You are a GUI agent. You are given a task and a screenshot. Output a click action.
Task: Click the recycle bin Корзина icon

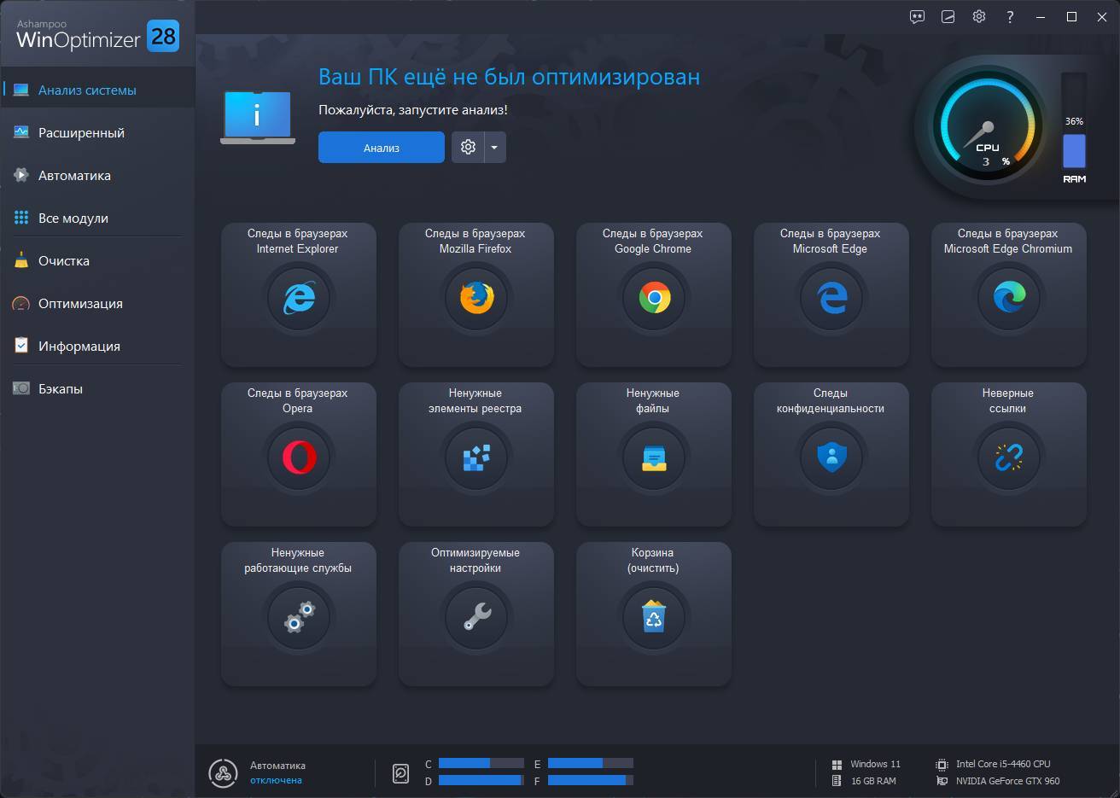(x=654, y=617)
